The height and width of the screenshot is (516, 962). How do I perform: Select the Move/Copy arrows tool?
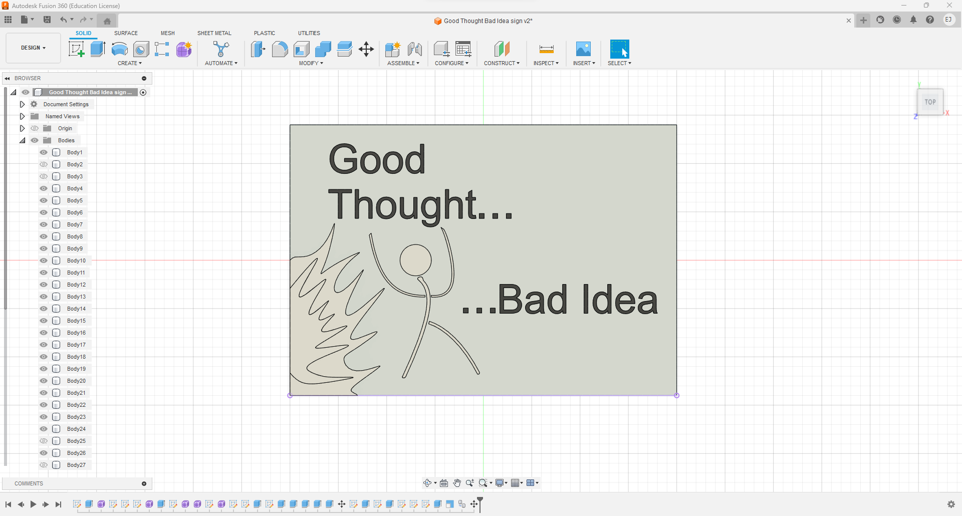(x=366, y=49)
